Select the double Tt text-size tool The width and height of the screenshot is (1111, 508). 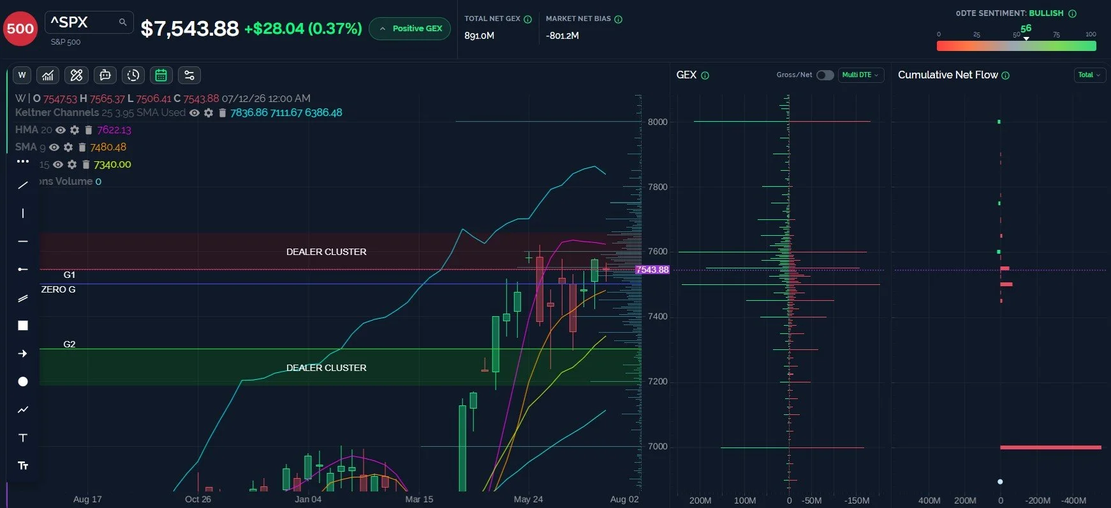click(23, 466)
